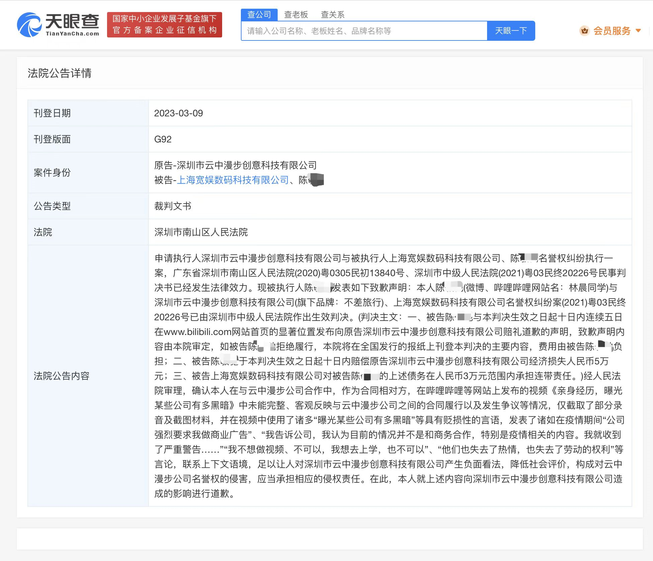653x561 pixels.
Task: Expand the 会员服务 dropdown arrow
Action: (638, 31)
